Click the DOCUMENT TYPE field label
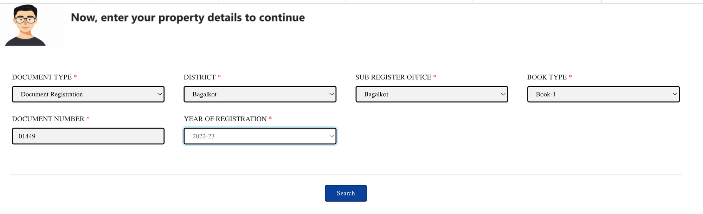This screenshot has width=703, height=214. (42, 77)
